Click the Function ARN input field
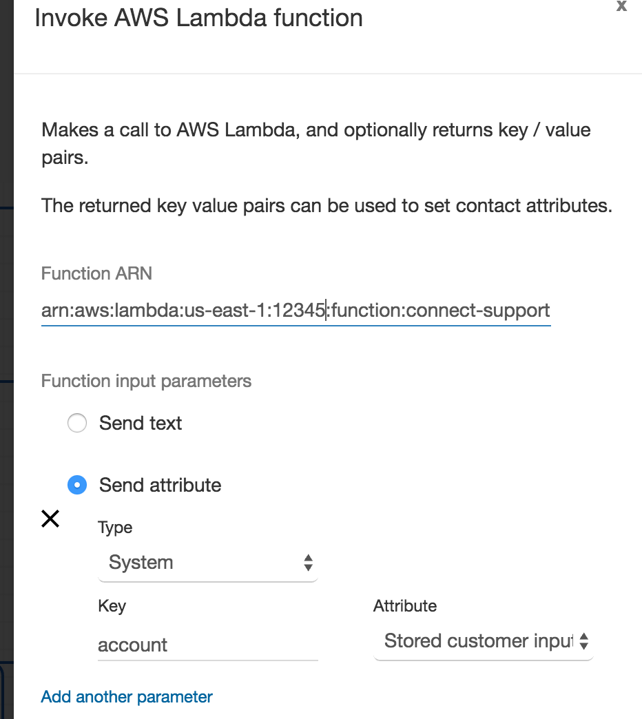The width and height of the screenshot is (642, 719). [x=296, y=311]
